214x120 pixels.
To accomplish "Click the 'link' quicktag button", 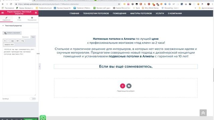I will pyautogui.click(x=12, y=41).
